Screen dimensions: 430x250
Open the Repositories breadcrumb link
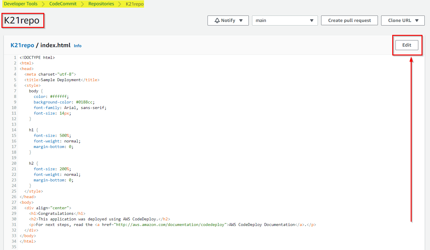click(101, 4)
